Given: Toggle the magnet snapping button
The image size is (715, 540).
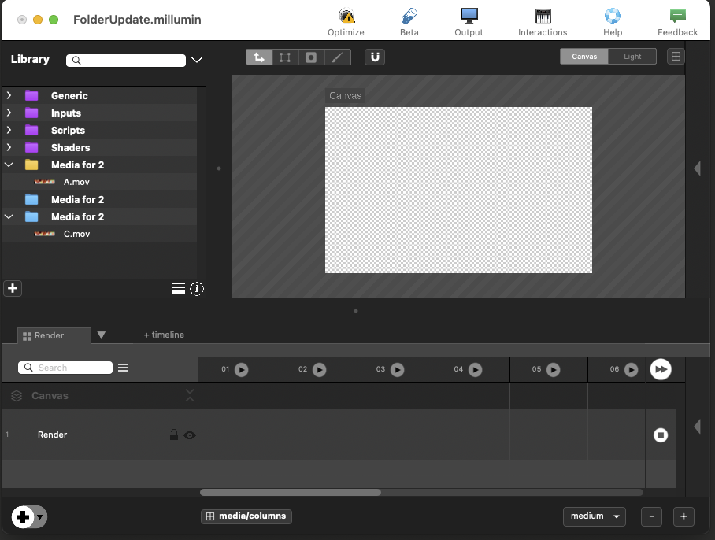Looking at the screenshot, I should [x=375, y=57].
